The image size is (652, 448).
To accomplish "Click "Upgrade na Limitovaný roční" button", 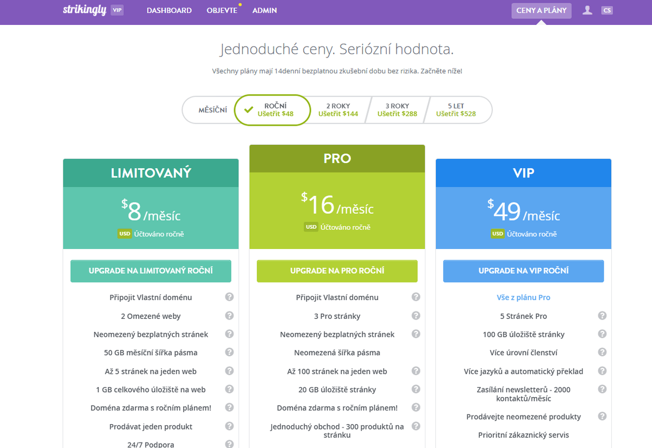I will click(151, 271).
